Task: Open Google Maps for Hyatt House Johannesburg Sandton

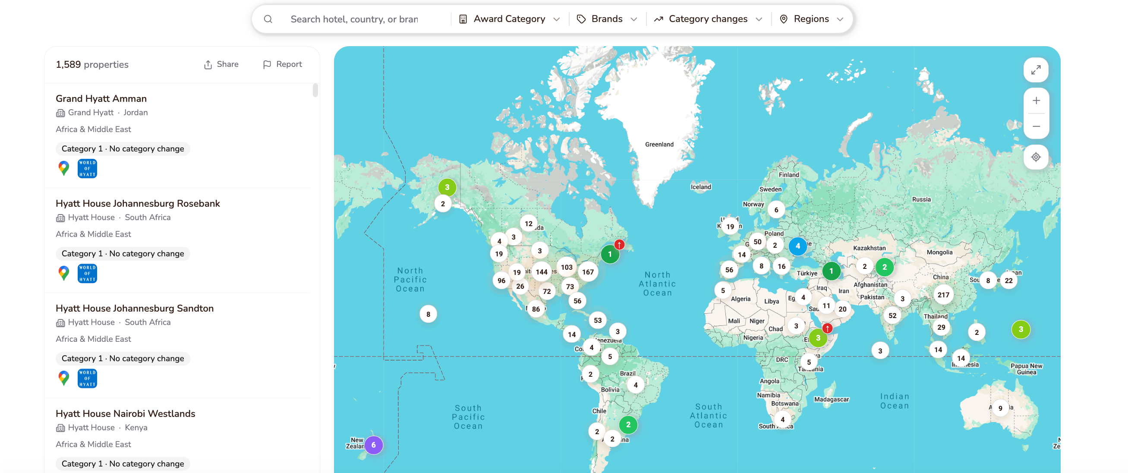Action: tap(64, 378)
